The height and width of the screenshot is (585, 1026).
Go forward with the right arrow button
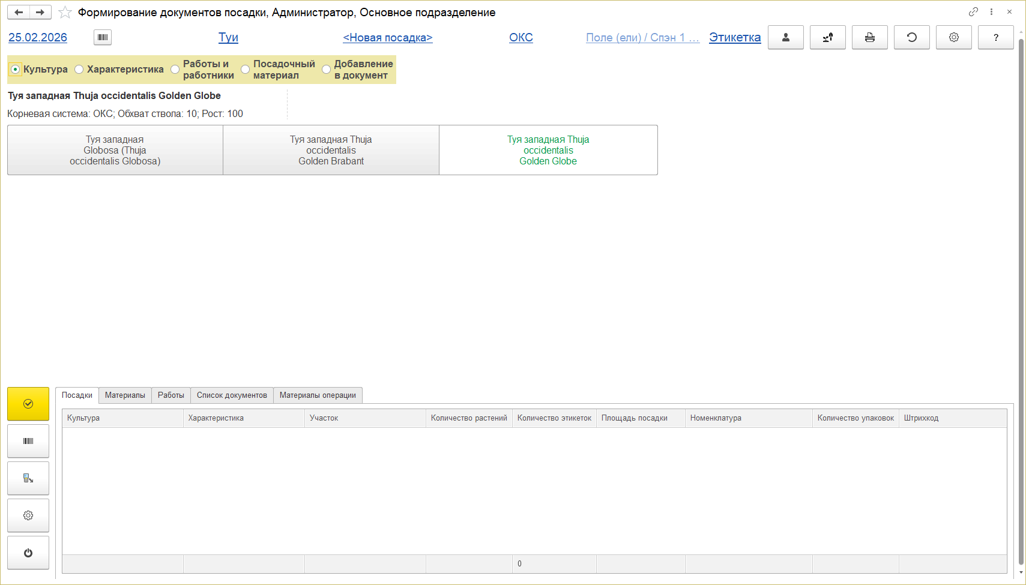point(40,12)
